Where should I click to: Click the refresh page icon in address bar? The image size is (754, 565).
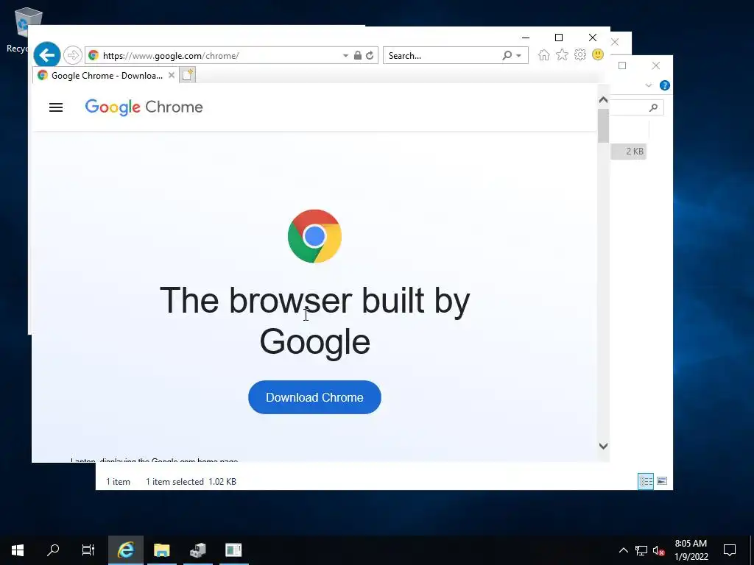(370, 56)
